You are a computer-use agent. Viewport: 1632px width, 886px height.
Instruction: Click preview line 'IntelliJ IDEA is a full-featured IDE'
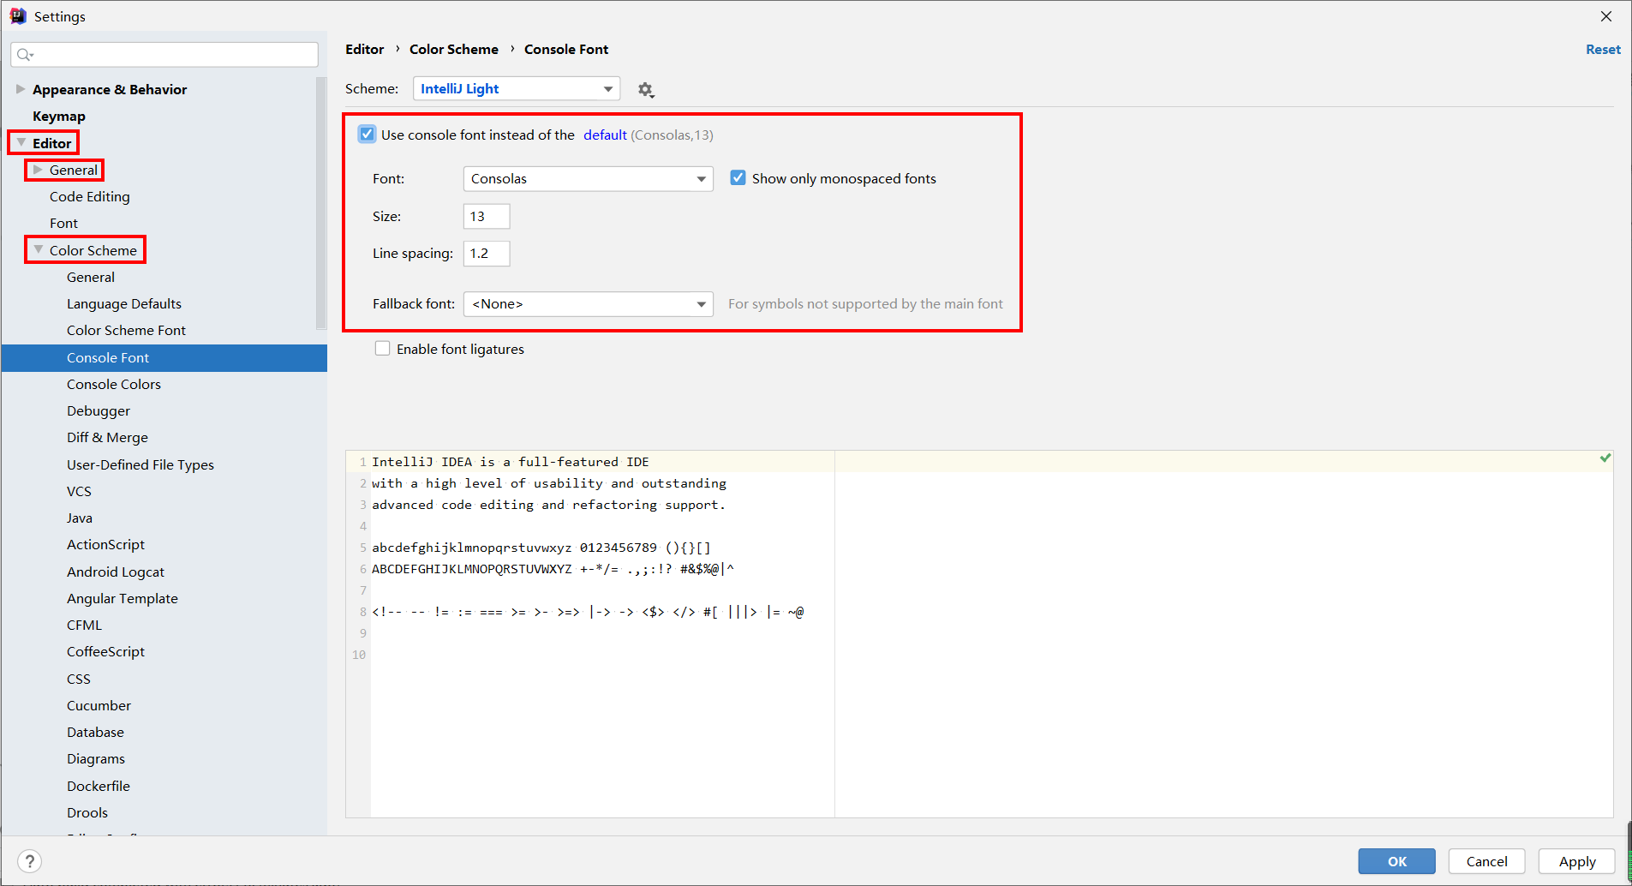tap(511, 462)
